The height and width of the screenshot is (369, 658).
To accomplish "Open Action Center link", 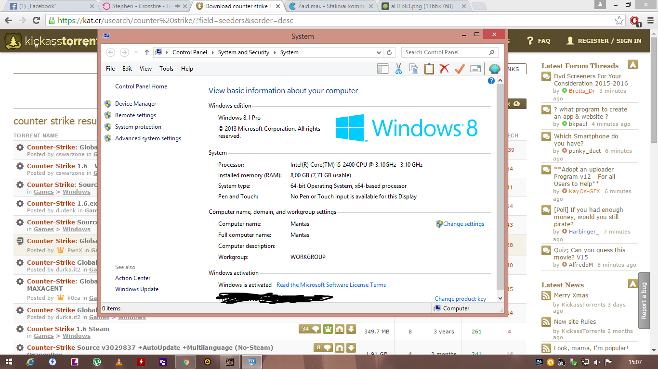I will (x=132, y=278).
